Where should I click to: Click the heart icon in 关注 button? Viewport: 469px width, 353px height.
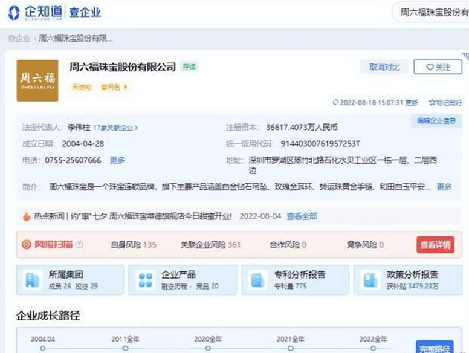430,67
